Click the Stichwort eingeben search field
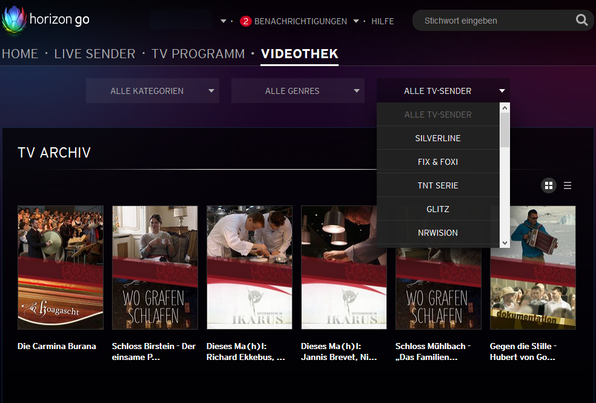The width and height of the screenshot is (596, 403). tap(494, 21)
